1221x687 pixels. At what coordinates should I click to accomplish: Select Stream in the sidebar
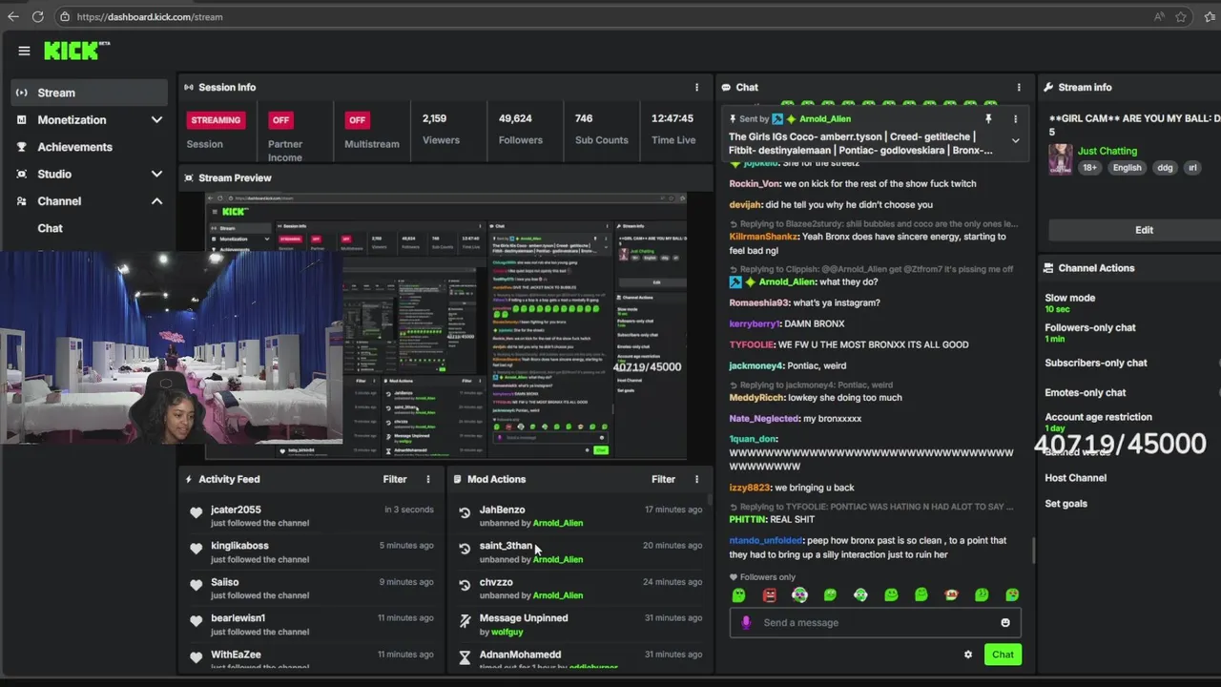[x=90, y=93]
